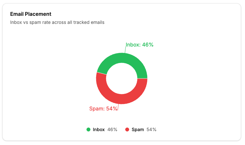Click the red Spam legend dot
Viewport: 245px width, 145px height.
(127, 129)
